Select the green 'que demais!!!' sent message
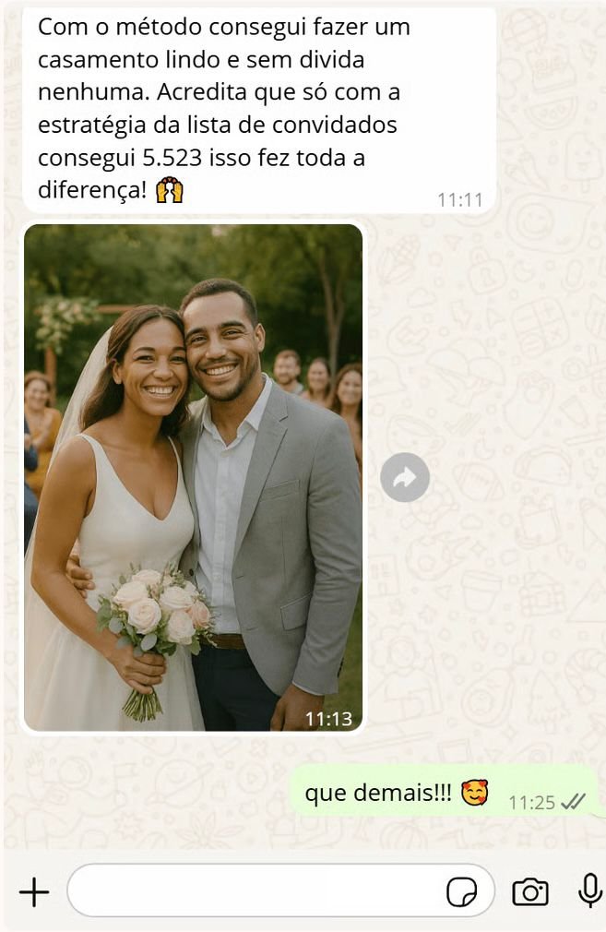 [x=445, y=793]
